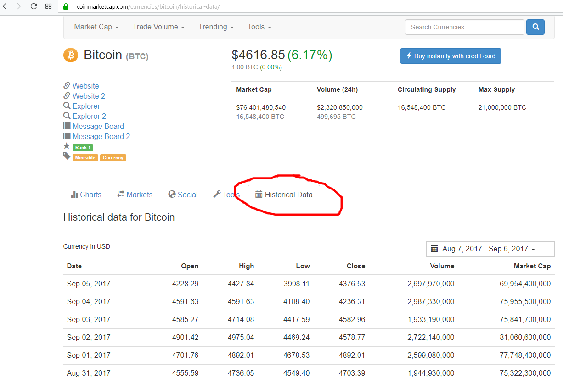Click the volume 2,987,330,000 cell

click(431, 301)
